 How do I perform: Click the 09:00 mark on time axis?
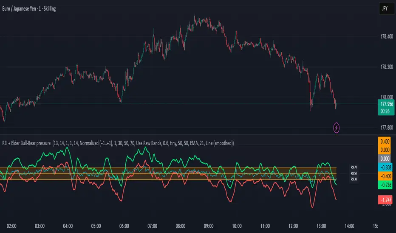pyautogui.click(x=209, y=226)
